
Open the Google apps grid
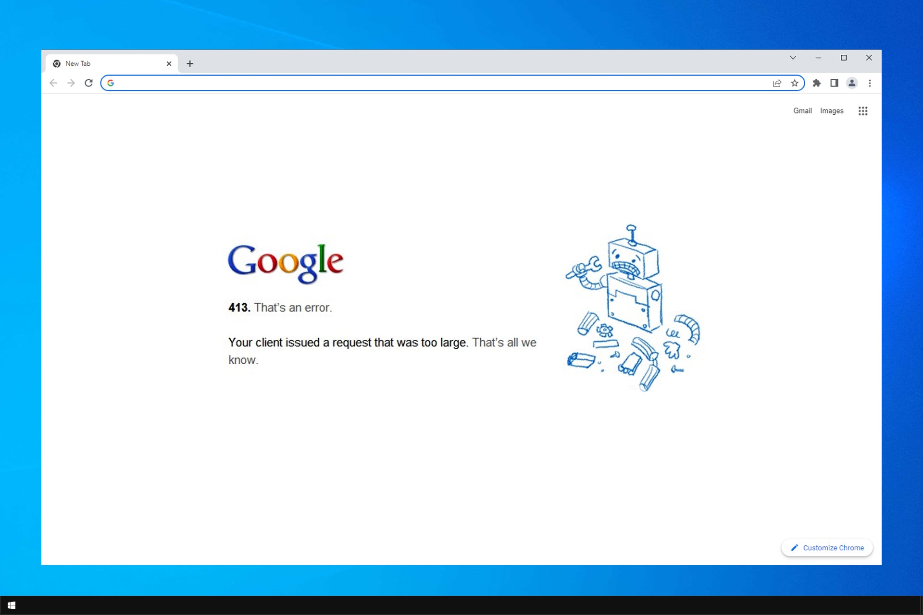(x=863, y=111)
